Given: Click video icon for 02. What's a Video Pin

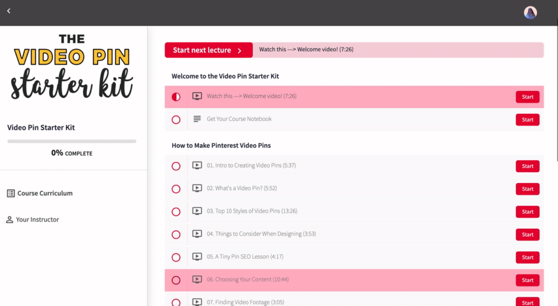Looking at the screenshot, I should tap(197, 188).
